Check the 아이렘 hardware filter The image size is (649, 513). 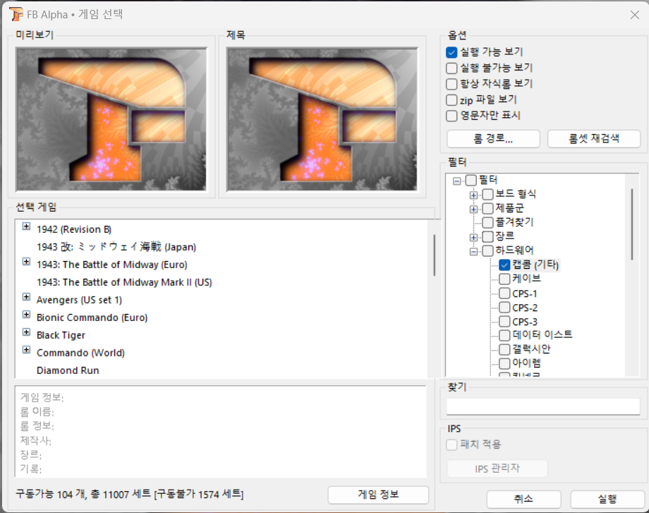point(504,363)
